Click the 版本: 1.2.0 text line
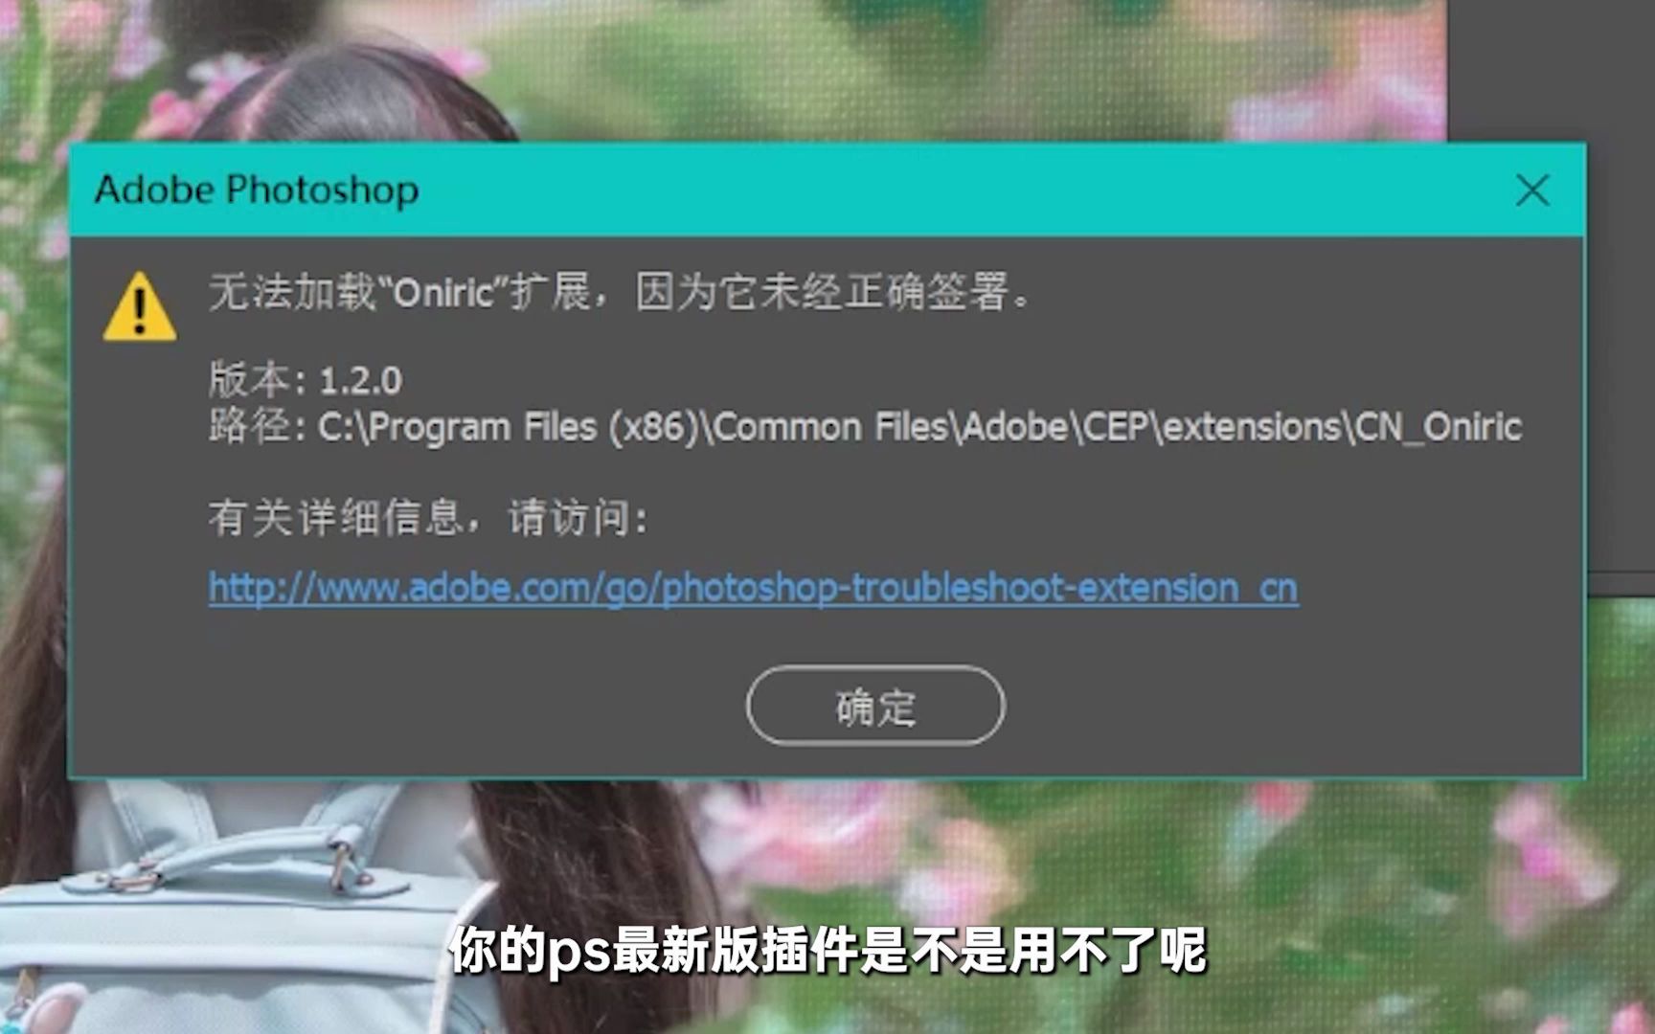Image resolution: width=1655 pixels, height=1034 pixels. coord(306,380)
